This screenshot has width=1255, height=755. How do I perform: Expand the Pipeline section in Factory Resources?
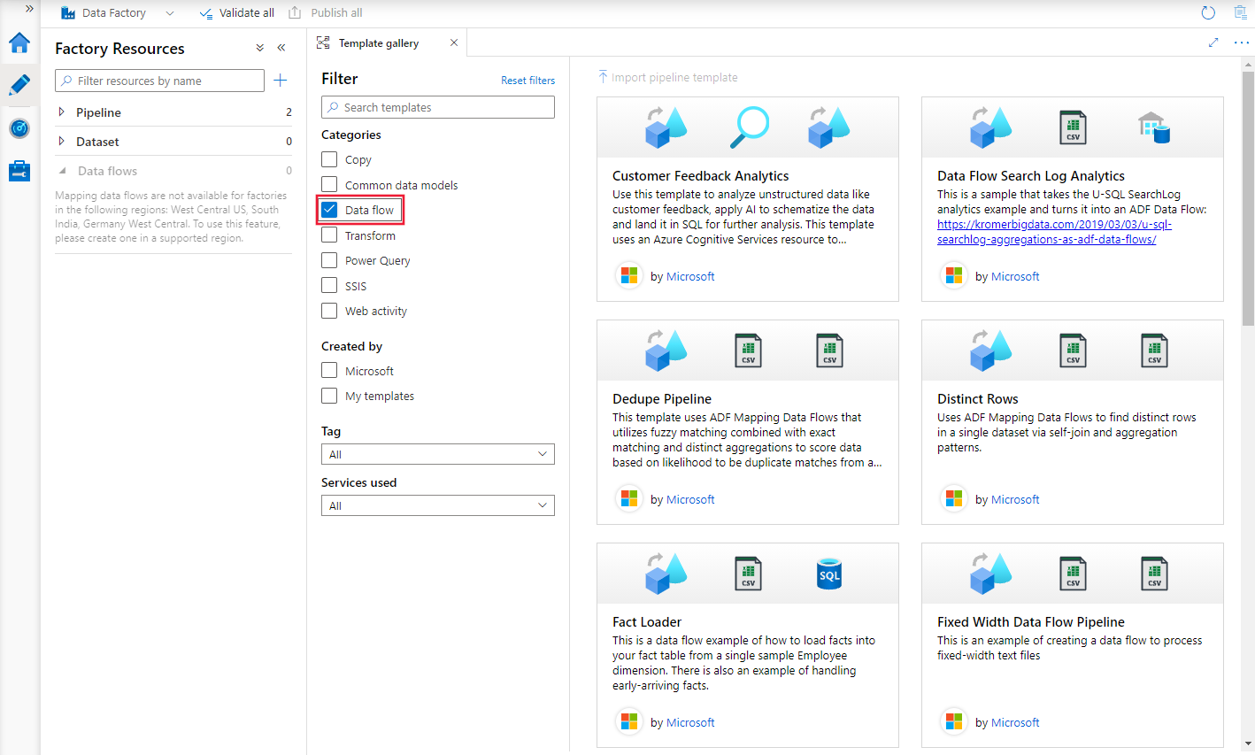pyautogui.click(x=62, y=112)
